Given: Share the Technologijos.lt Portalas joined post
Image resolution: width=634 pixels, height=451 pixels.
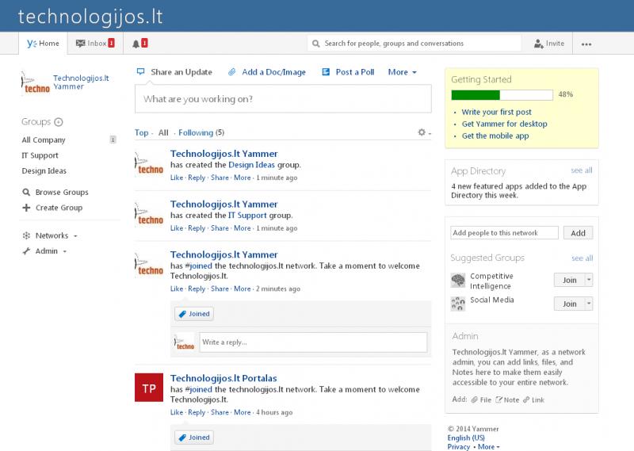Looking at the screenshot, I should pos(220,412).
